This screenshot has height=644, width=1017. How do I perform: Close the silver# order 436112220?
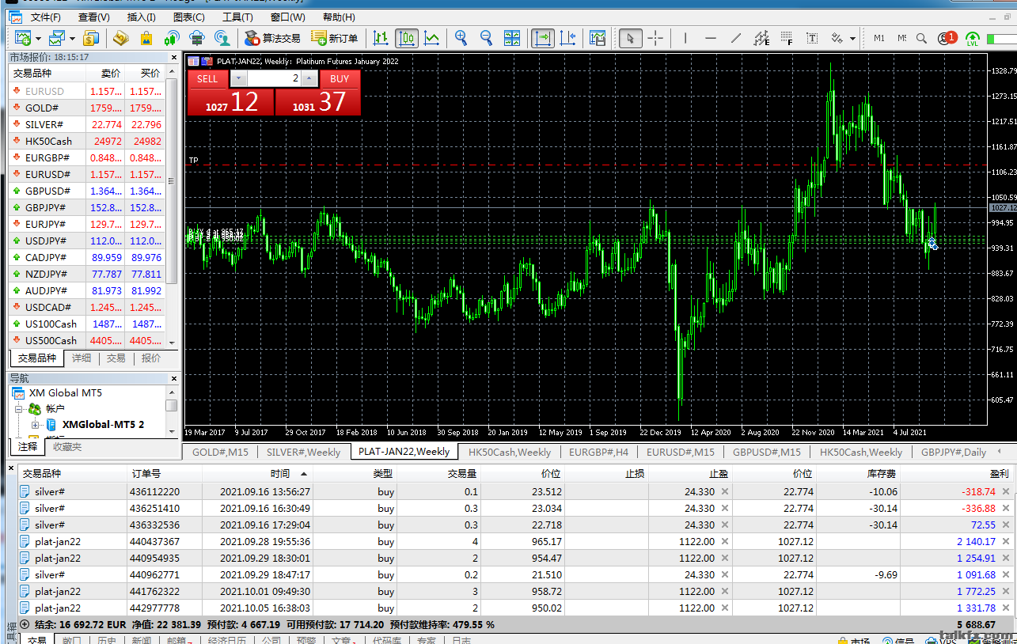pos(1005,491)
